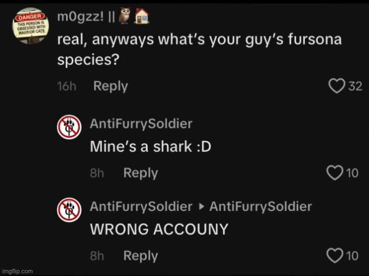
Task: Select m0gzz's fursona species comment text
Action: [199, 50]
